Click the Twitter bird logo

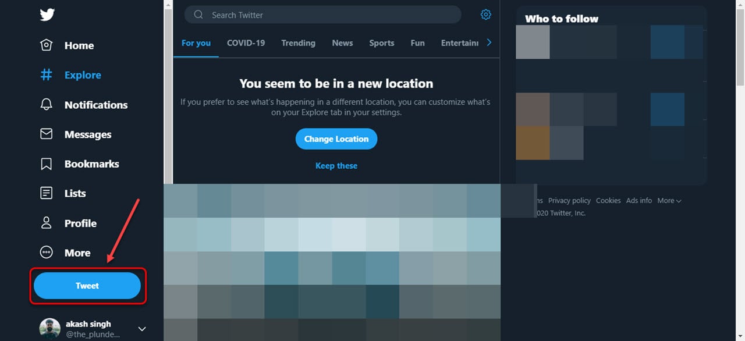click(x=47, y=15)
